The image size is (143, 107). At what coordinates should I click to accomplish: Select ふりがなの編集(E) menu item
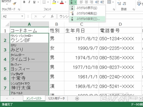(x=87, y=13)
